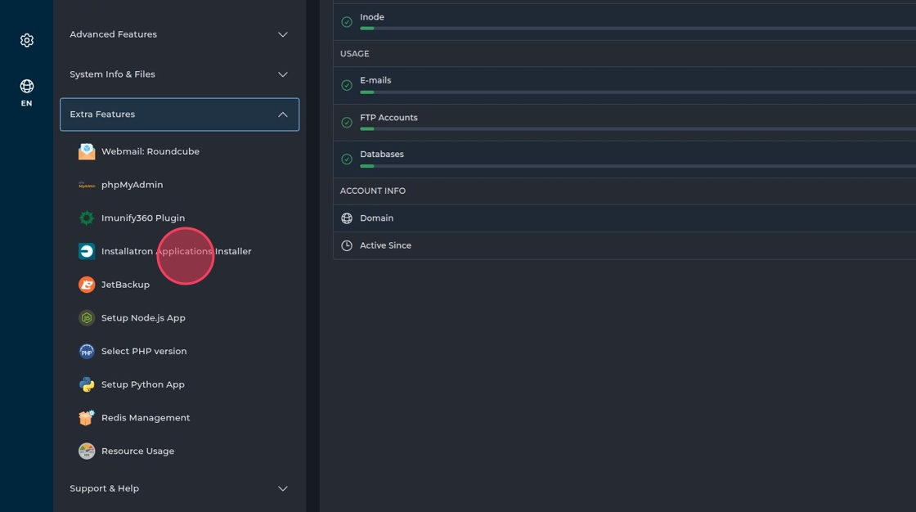The width and height of the screenshot is (916, 512).
Task: Open Select PHP version link
Action: point(144,352)
